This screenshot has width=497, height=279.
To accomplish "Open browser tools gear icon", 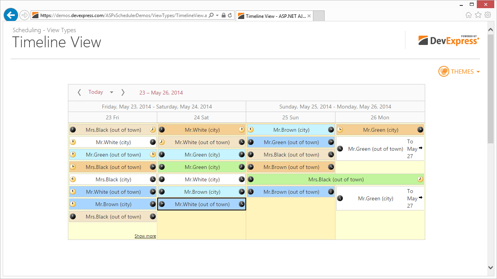I will tap(487, 15).
